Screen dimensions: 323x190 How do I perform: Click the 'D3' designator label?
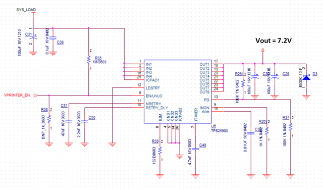(x=315, y=74)
